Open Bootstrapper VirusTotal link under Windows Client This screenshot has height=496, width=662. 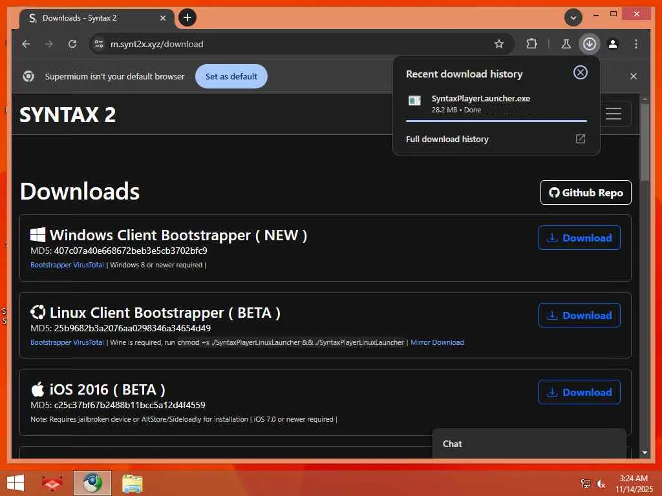coord(67,265)
